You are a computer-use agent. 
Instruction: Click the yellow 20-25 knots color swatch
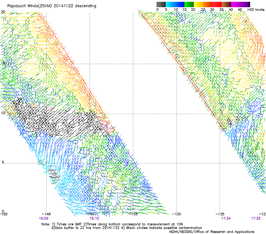coord(198,4)
